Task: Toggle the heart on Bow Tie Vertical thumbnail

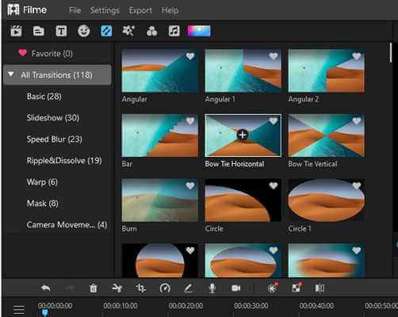Action: 357,120
